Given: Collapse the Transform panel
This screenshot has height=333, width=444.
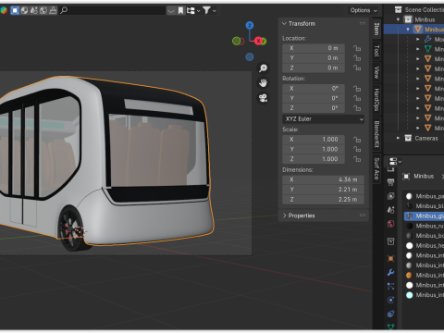Looking at the screenshot, I should coord(284,24).
